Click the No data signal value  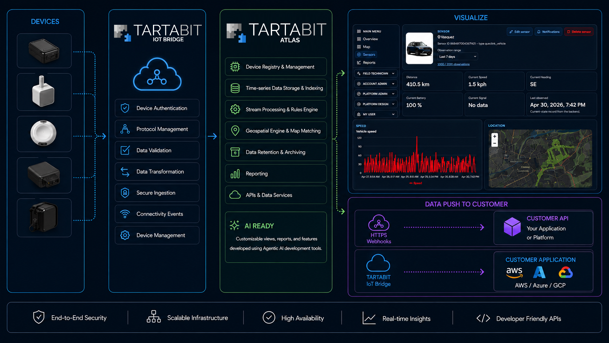click(x=478, y=105)
